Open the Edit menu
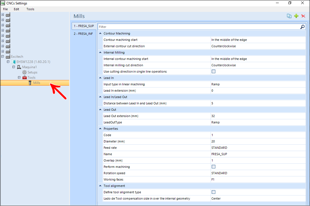Screen dimensions: 310x206 pyautogui.click(x=16, y=9)
